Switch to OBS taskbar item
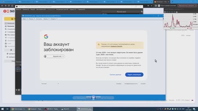198x111 pixels. [52, 109]
